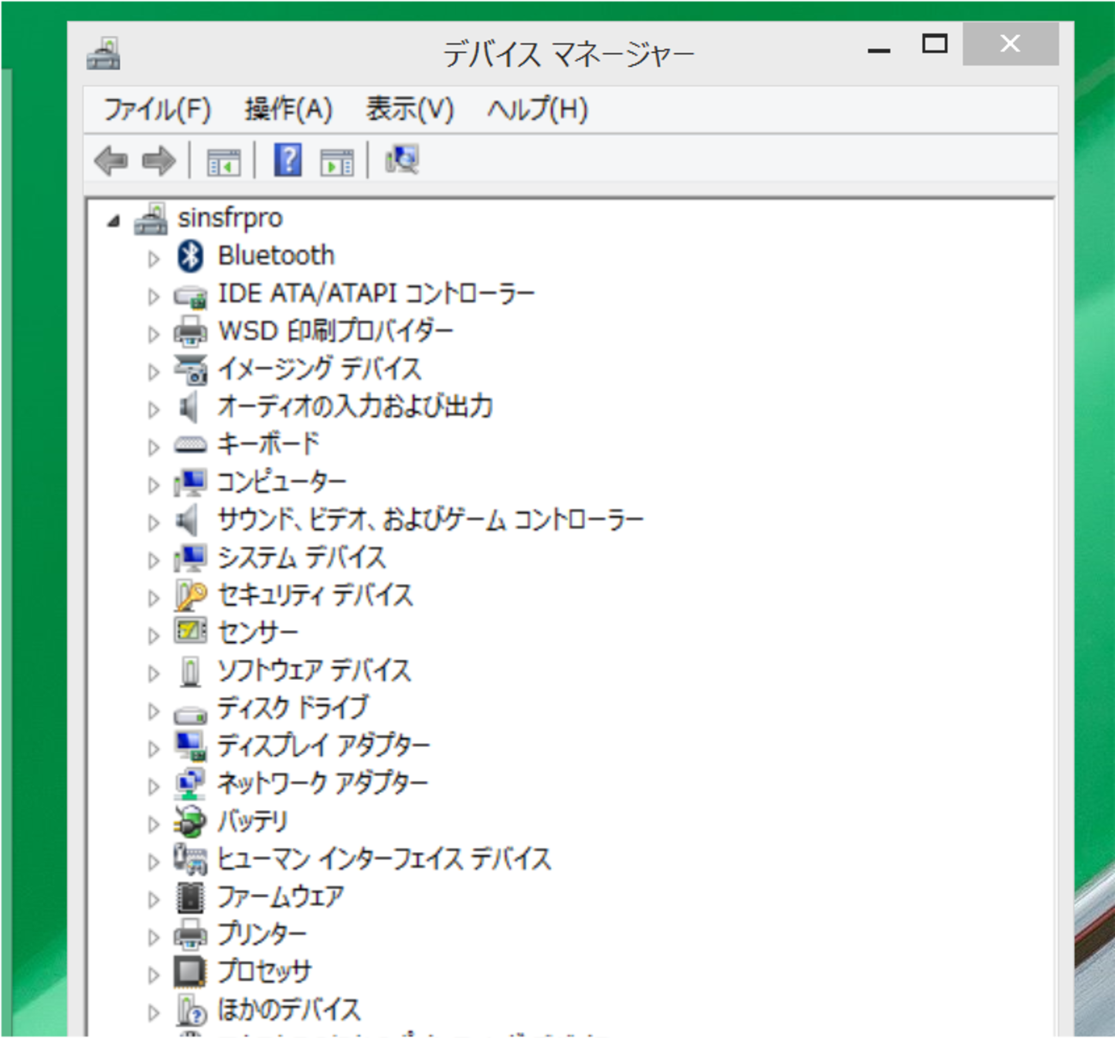1115x1038 pixels.
Task: Click the show/hide console tree toolbar icon
Action: 224,161
